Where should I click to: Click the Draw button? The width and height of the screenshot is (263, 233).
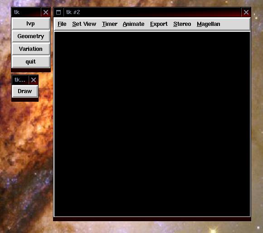pos(25,91)
